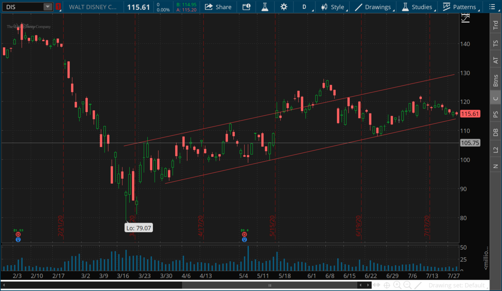
Task: Click the ask price A: 115.20
Action: pyautogui.click(x=186, y=9)
